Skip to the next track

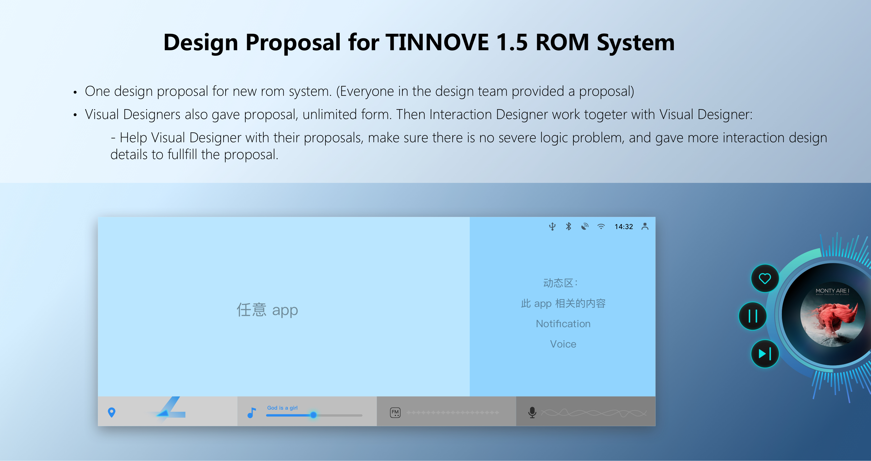pos(765,354)
